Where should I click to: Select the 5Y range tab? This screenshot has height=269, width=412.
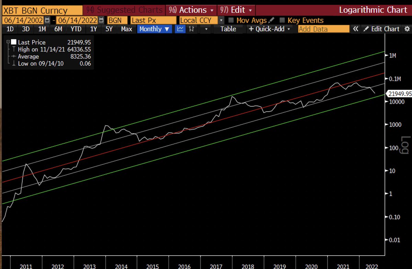pyautogui.click(x=109, y=29)
